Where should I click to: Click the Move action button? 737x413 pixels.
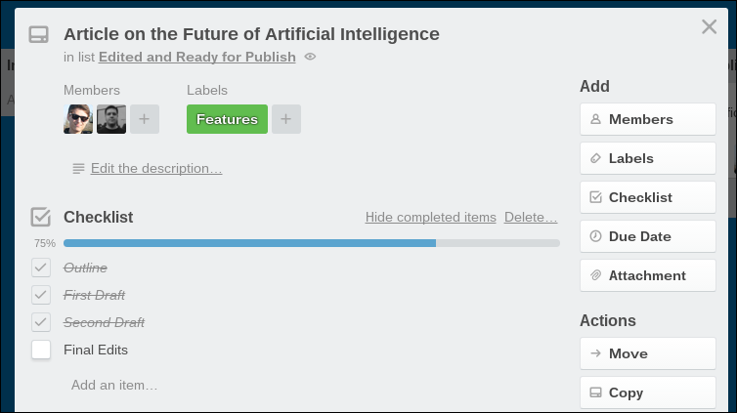tap(647, 353)
